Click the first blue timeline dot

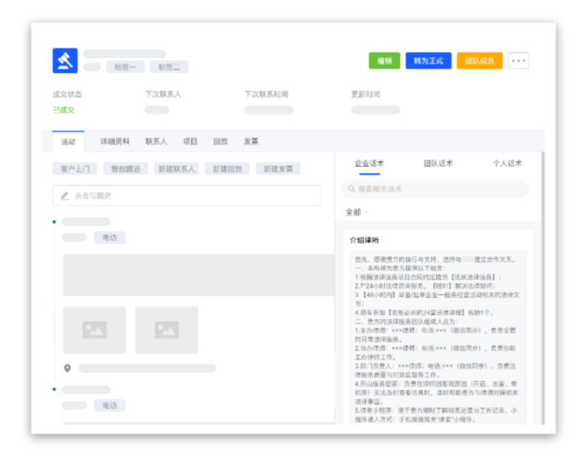coord(55,222)
